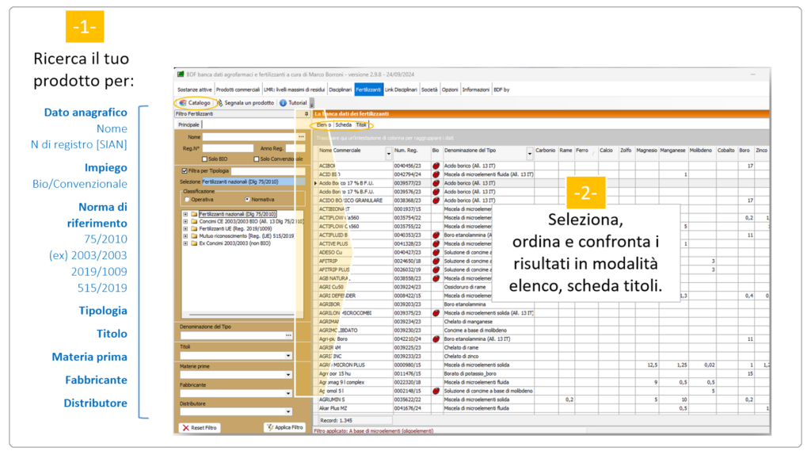This screenshot has width=811, height=455.
Task: Open the Catalogo toolbar button
Action: 195,103
